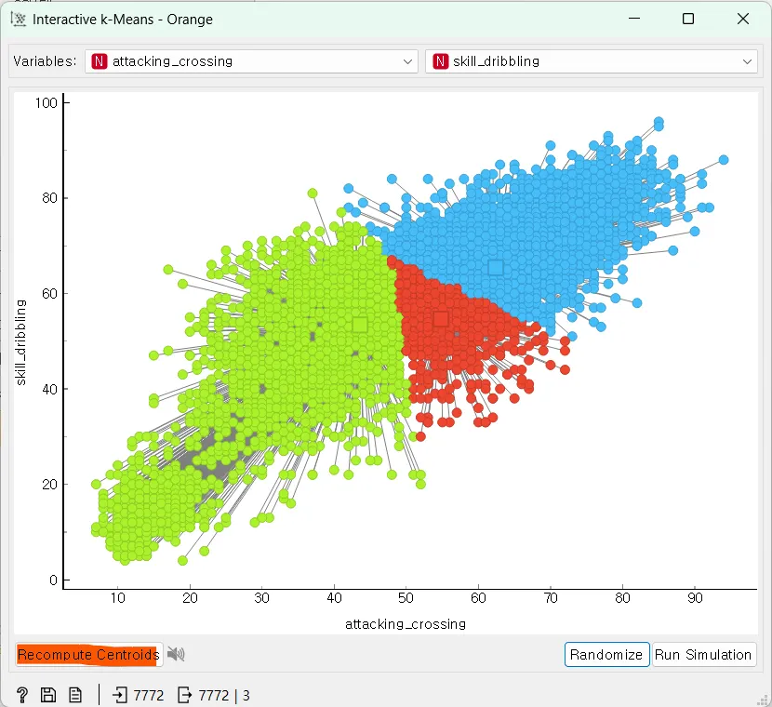Click the output count text 7772 | 3
Viewport: 772px width, 707px height.
point(224,695)
